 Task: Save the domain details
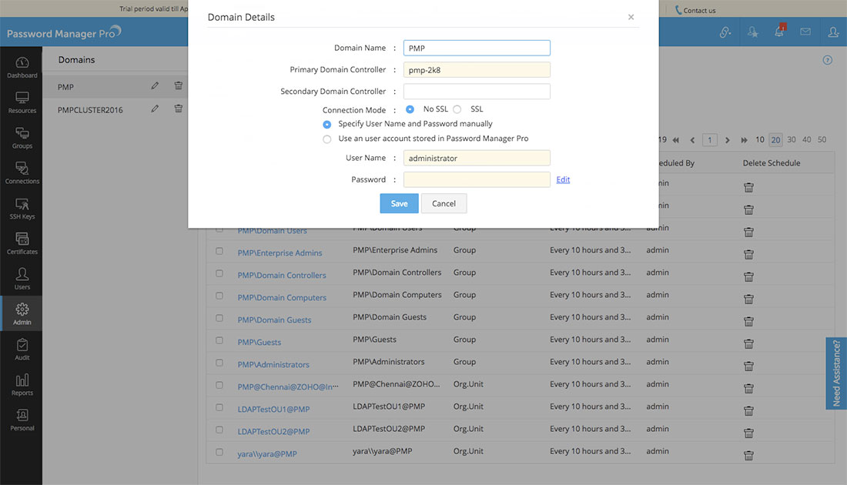[x=399, y=203]
